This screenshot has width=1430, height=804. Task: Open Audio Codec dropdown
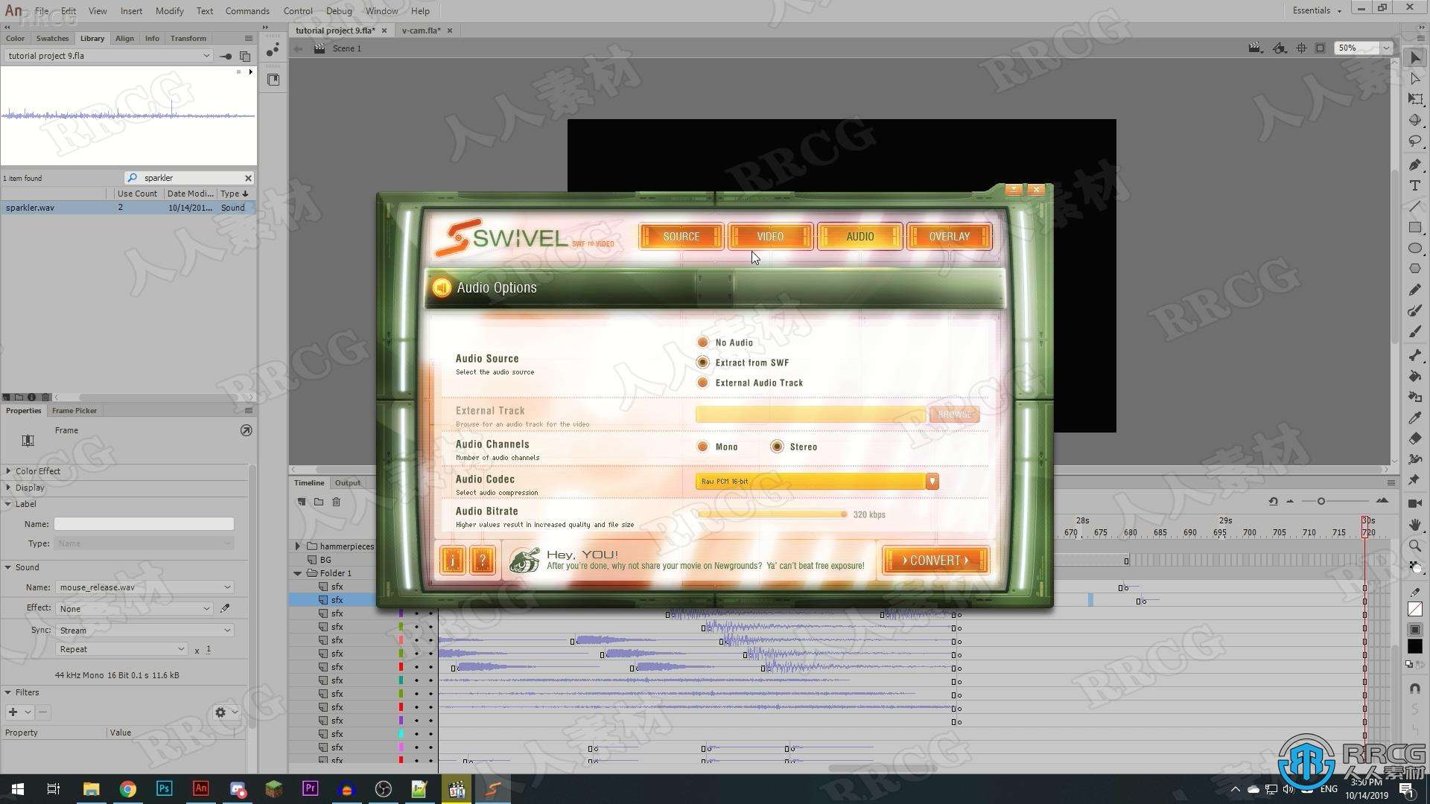932,482
